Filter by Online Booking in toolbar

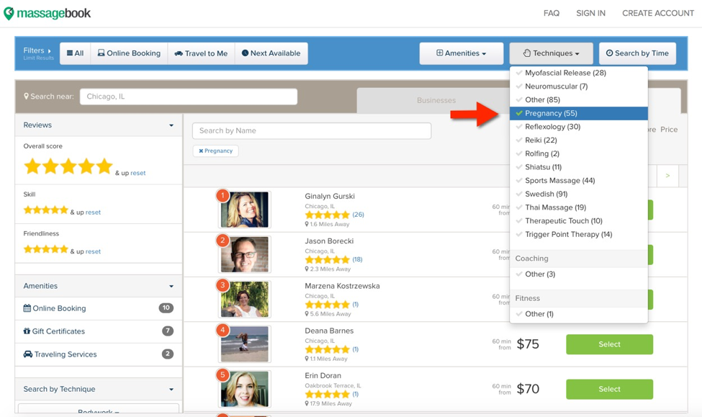click(x=129, y=53)
